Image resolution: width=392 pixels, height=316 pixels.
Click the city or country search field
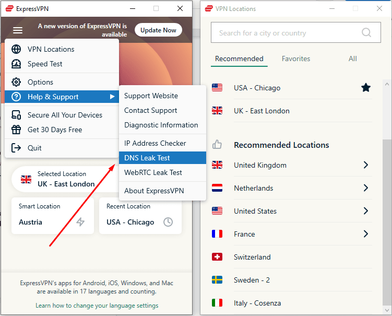pyautogui.click(x=296, y=32)
